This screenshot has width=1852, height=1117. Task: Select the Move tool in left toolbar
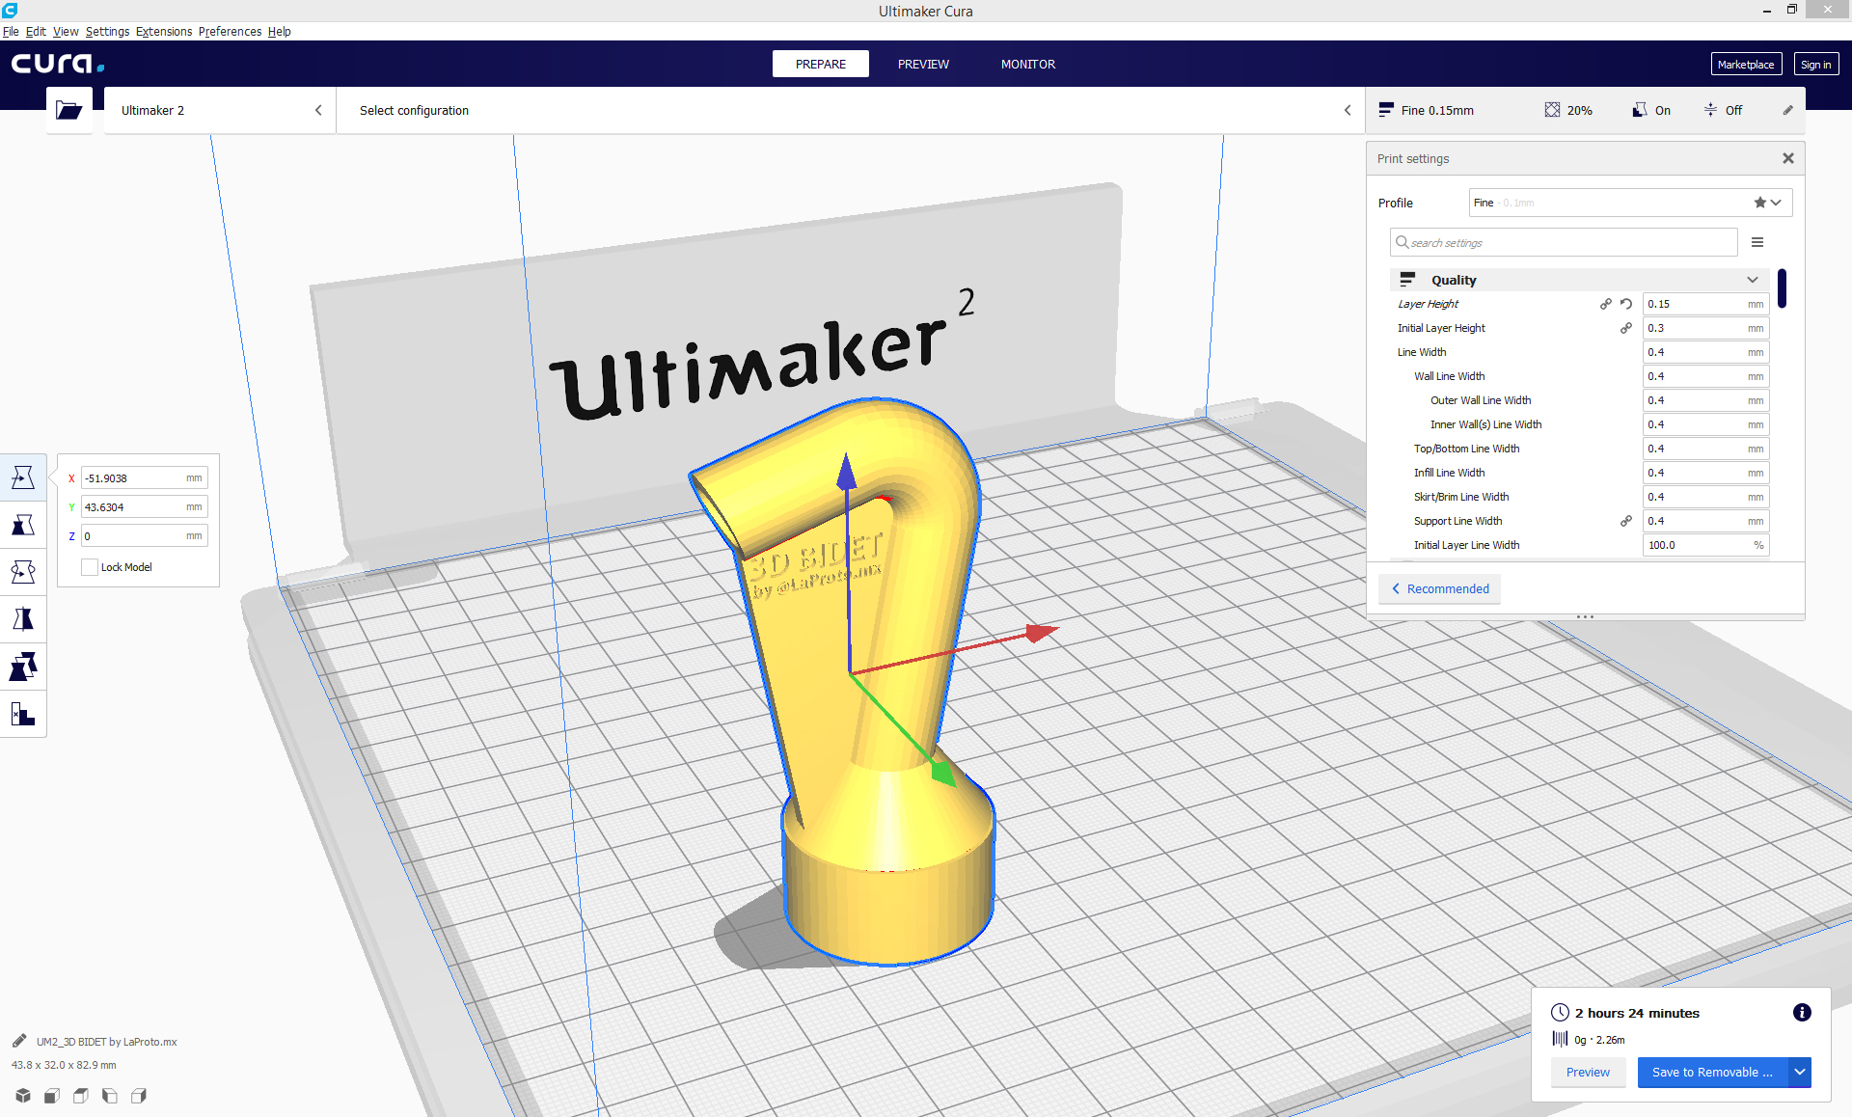point(23,477)
